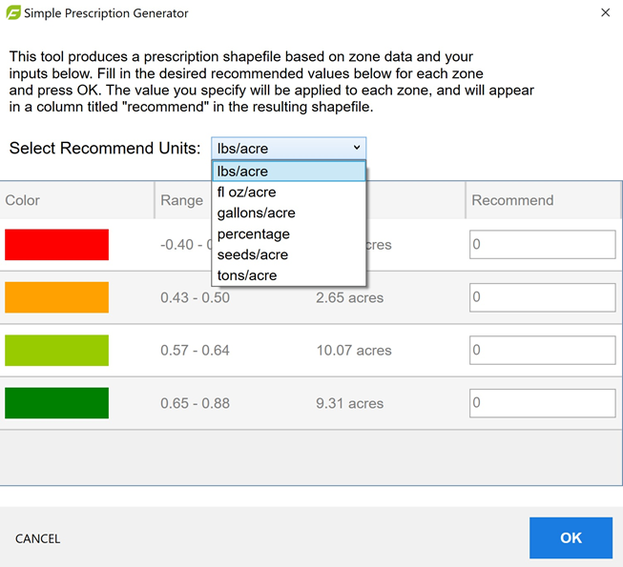Click the red zone color swatch

click(x=56, y=245)
